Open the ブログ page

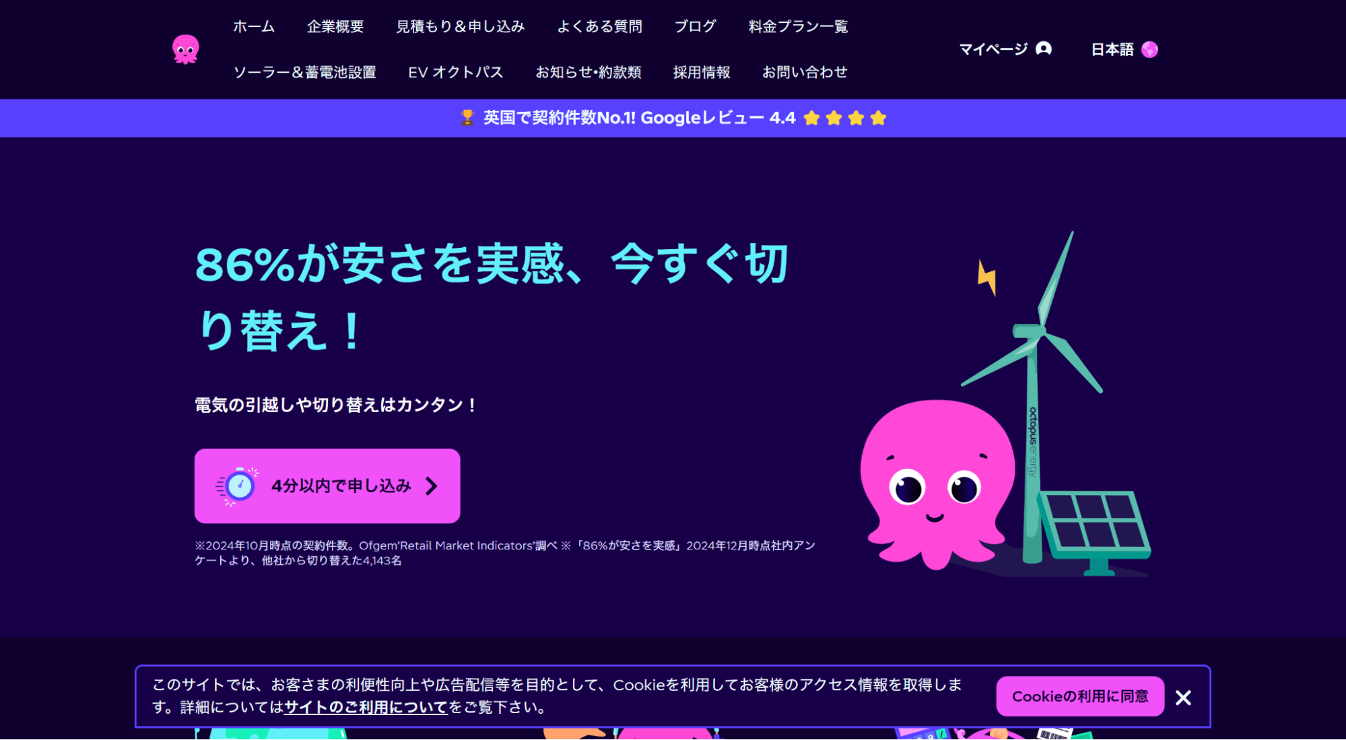[x=695, y=26]
